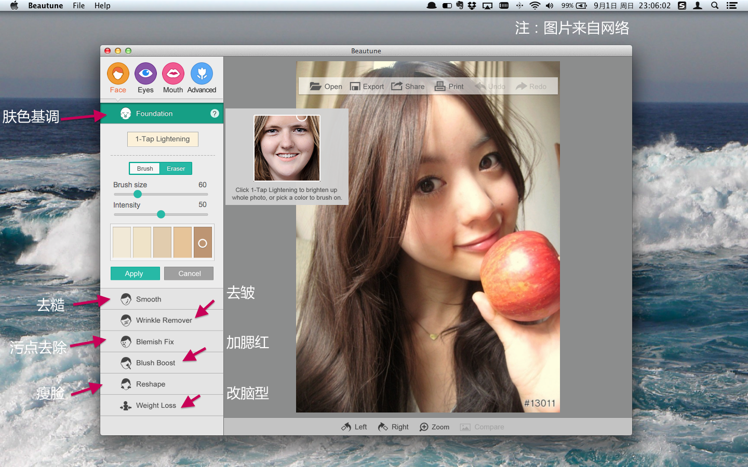Click the AirPlay display menu bar icon

pyautogui.click(x=487, y=6)
